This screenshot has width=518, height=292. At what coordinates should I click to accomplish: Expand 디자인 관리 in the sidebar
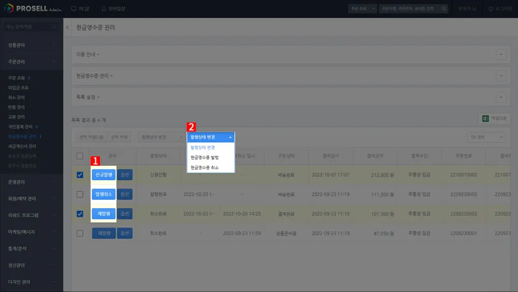32,282
